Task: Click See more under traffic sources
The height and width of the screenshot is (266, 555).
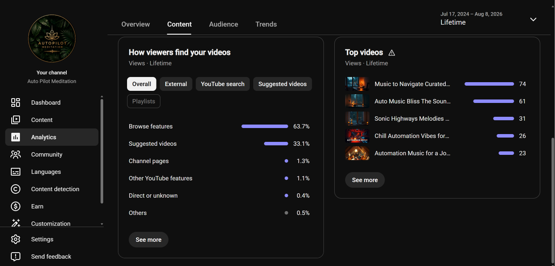Action: pyautogui.click(x=148, y=240)
